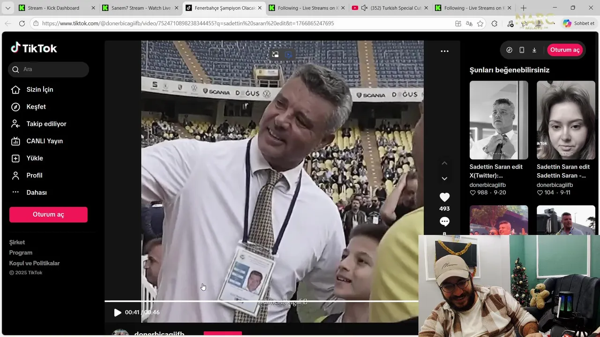Switch to Sanem7 Stream tab
Screen dimensions: 600x337
coord(141,8)
